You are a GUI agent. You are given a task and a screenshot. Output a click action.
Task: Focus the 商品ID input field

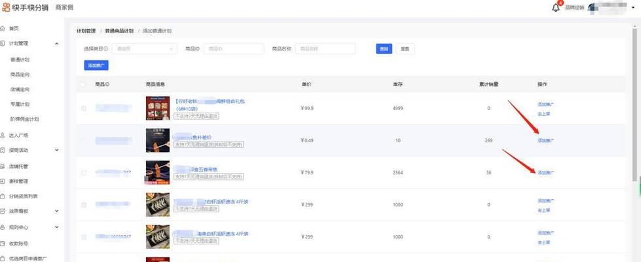(x=234, y=48)
